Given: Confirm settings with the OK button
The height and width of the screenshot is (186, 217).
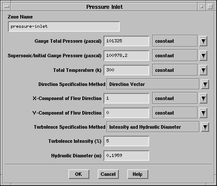Looking at the screenshot, I should (x=79, y=174).
